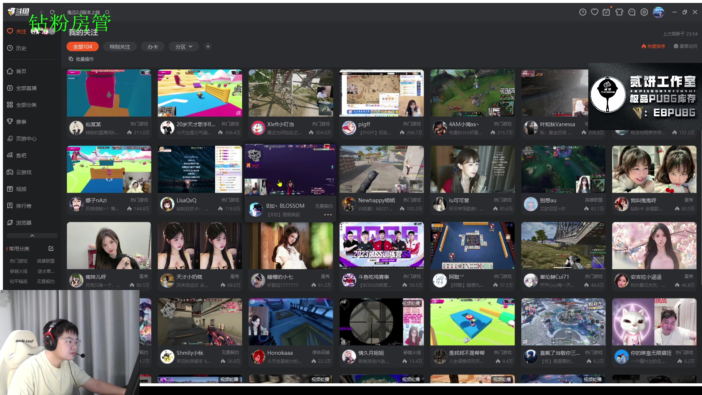Click the heart favorites icon in title bar
This screenshot has height=395, width=702.
click(595, 12)
